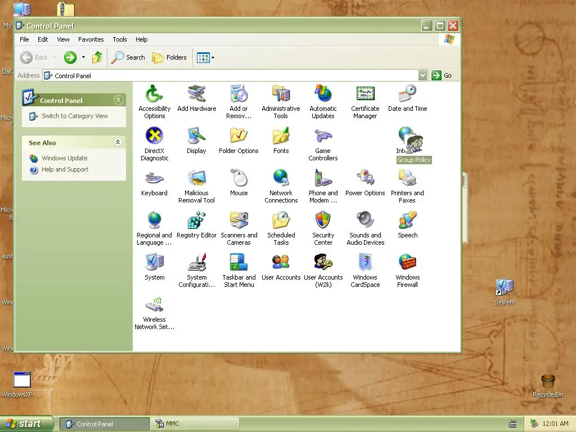Select the Automatic Updates icon
The height and width of the screenshot is (432, 576).
click(x=323, y=94)
